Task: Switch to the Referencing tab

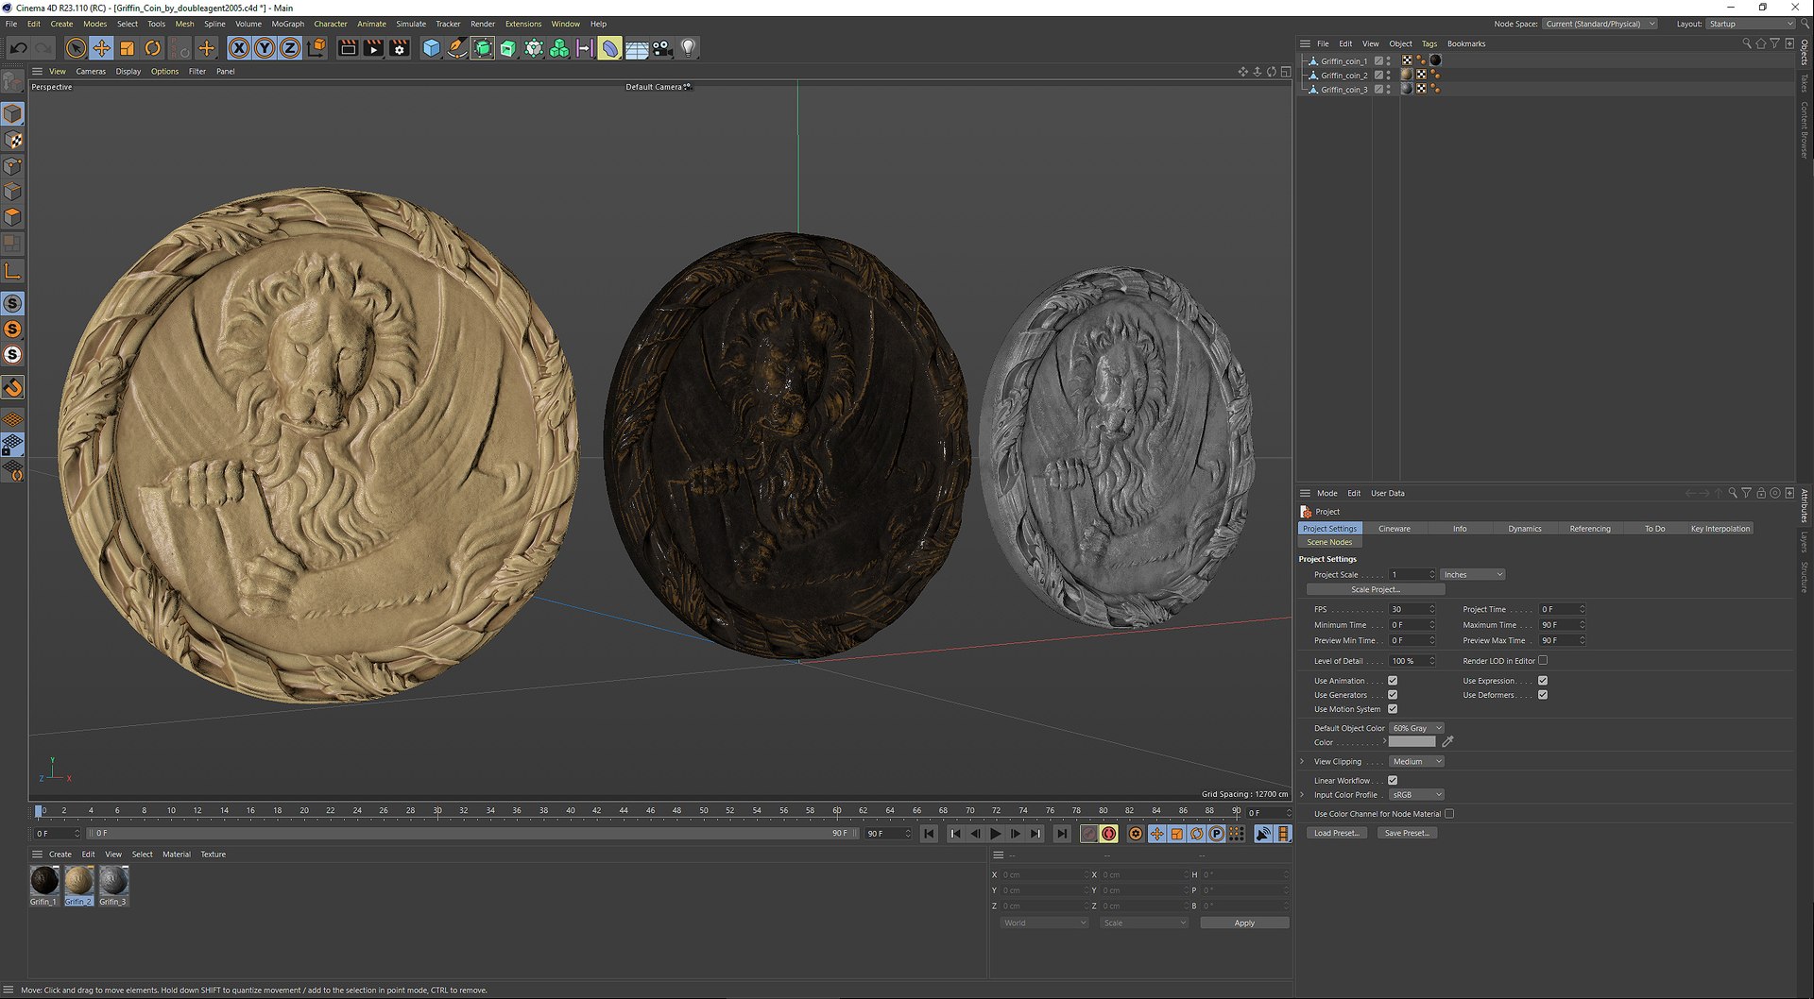Action: pyautogui.click(x=1590, y=529)
